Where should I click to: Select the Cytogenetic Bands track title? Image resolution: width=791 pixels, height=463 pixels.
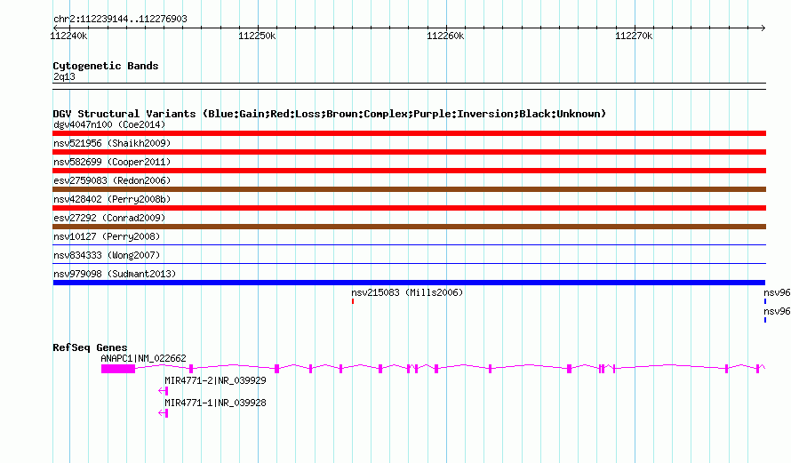coord(106,66)
